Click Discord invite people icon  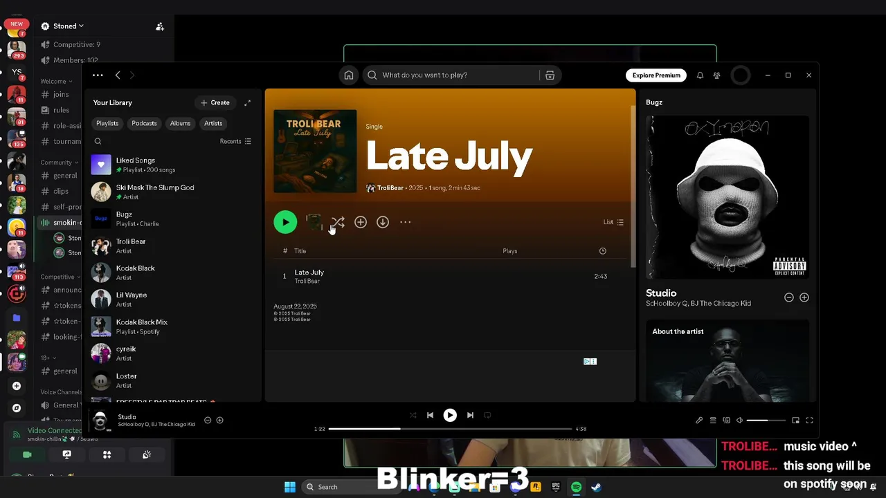tap(160, 26)
